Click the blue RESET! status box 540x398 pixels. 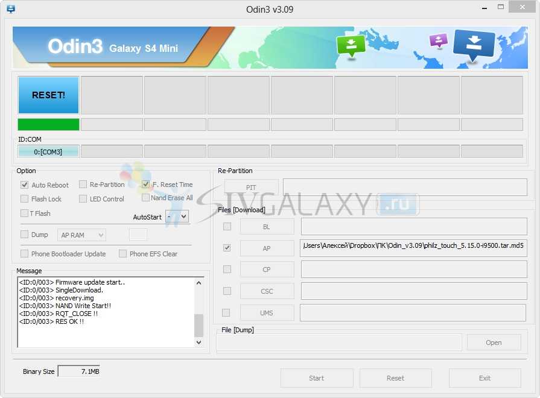point(48,95)
